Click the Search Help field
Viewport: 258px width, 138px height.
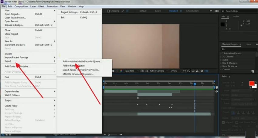click(x=240, y=11)
